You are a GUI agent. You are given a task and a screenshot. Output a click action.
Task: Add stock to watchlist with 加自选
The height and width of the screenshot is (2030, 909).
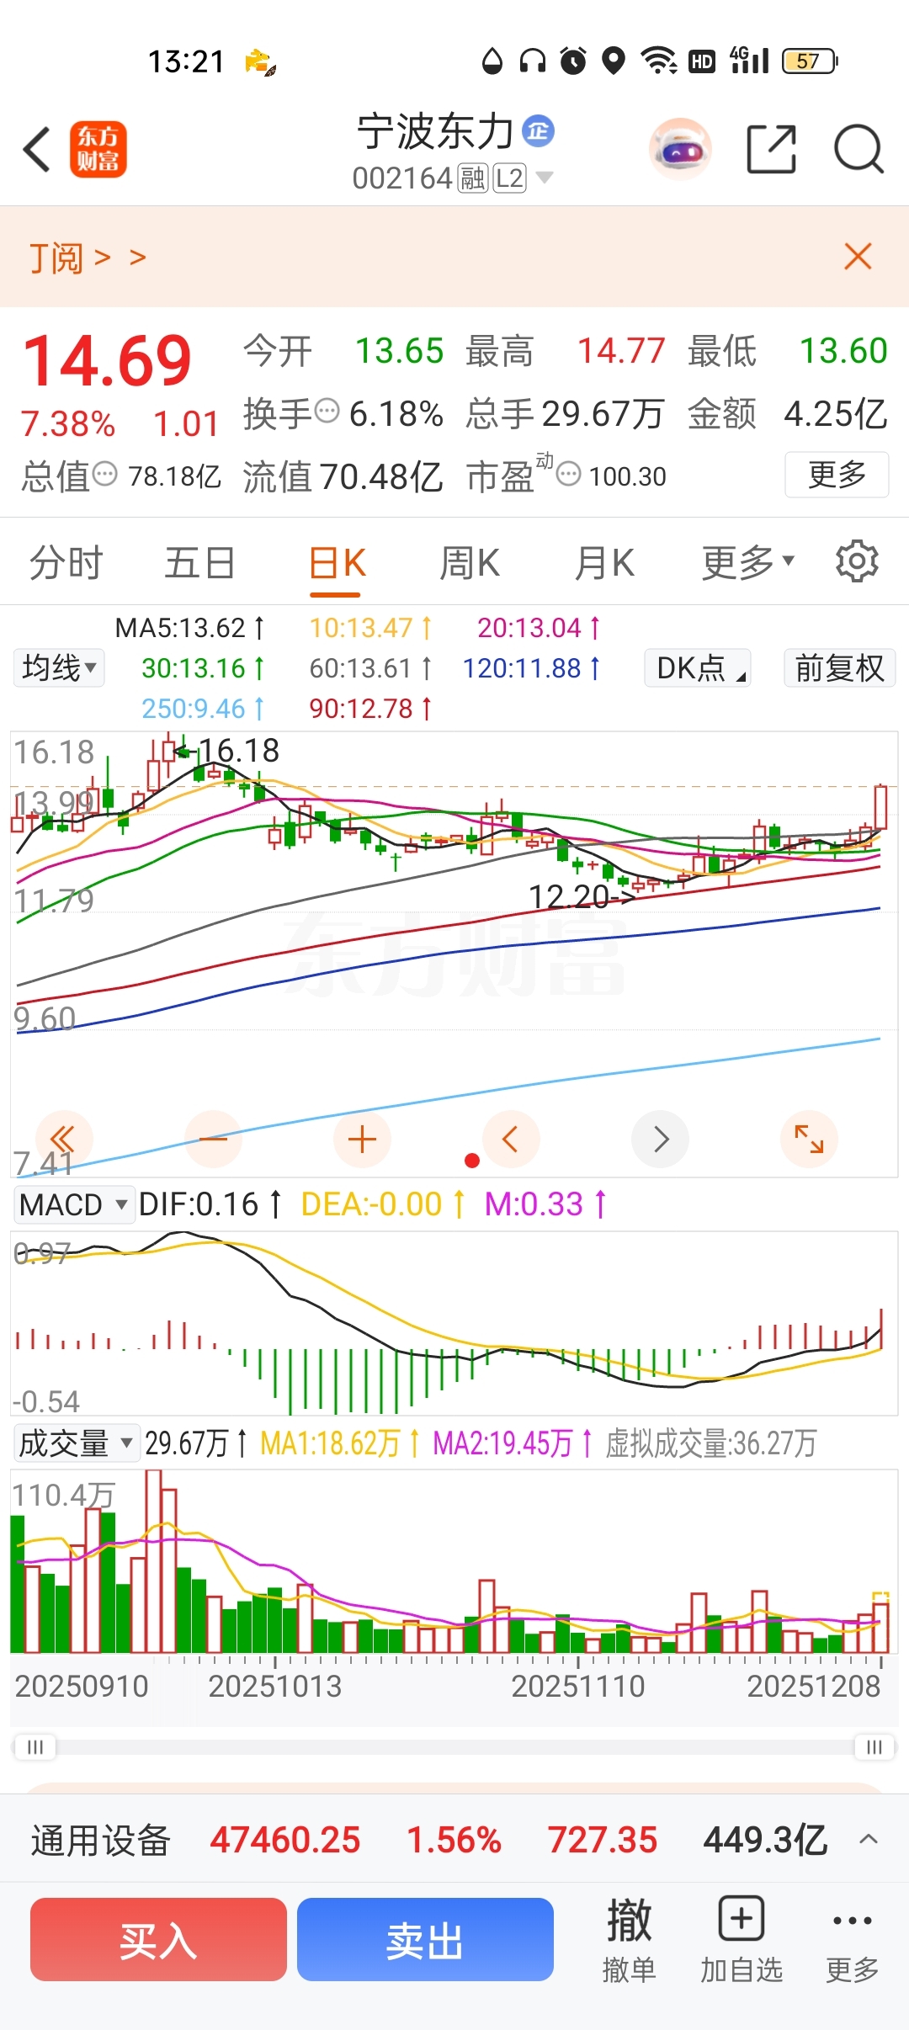coord(742,1940)
